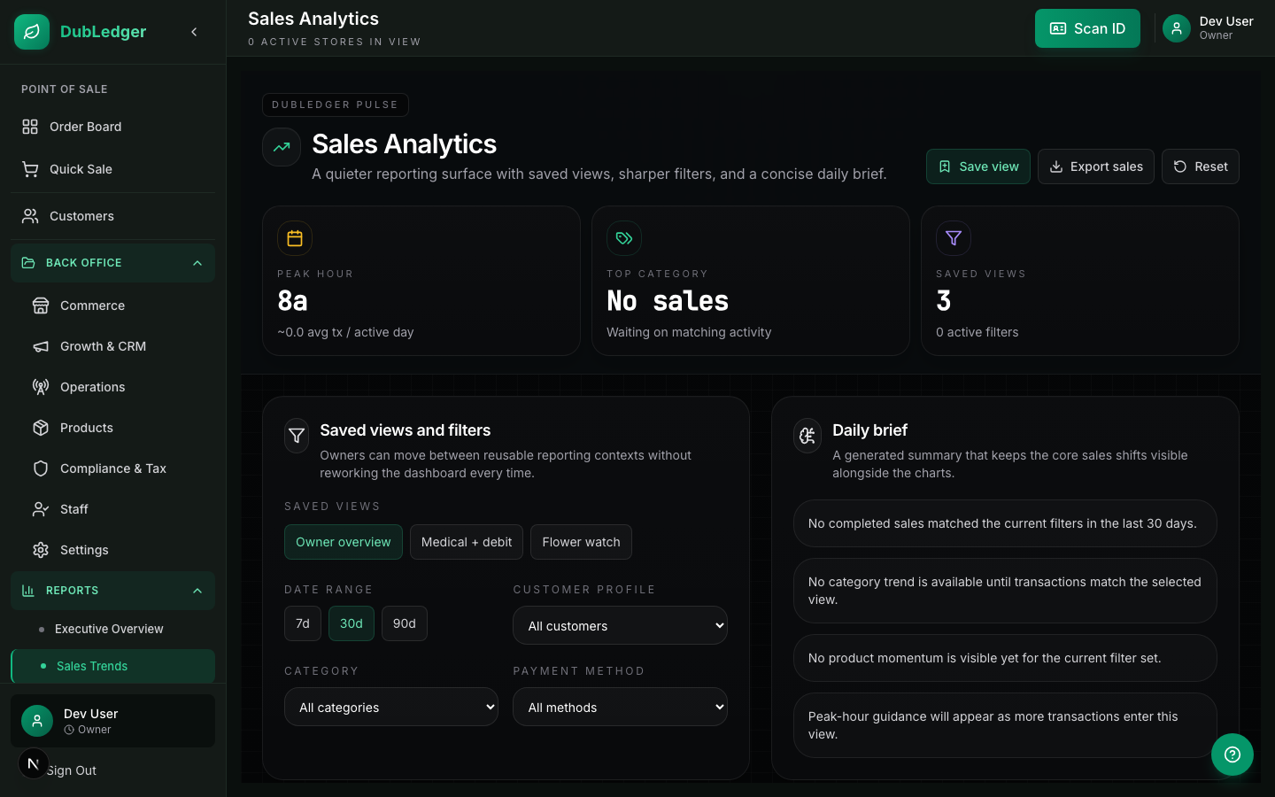1275x797 pixels.
Task: Click the round N badge icon
Action: pos(33,763)
